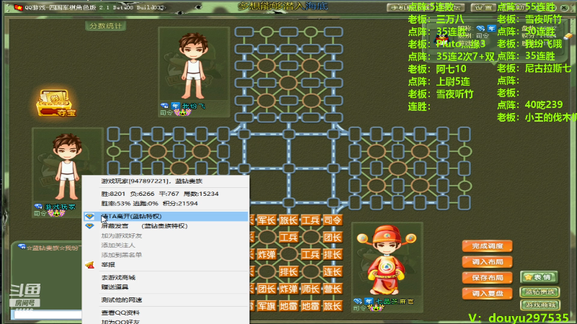577x324 pixels.
Task: Select 请TA离开 (蓝钻特权) menu entry
Action: 166,217
